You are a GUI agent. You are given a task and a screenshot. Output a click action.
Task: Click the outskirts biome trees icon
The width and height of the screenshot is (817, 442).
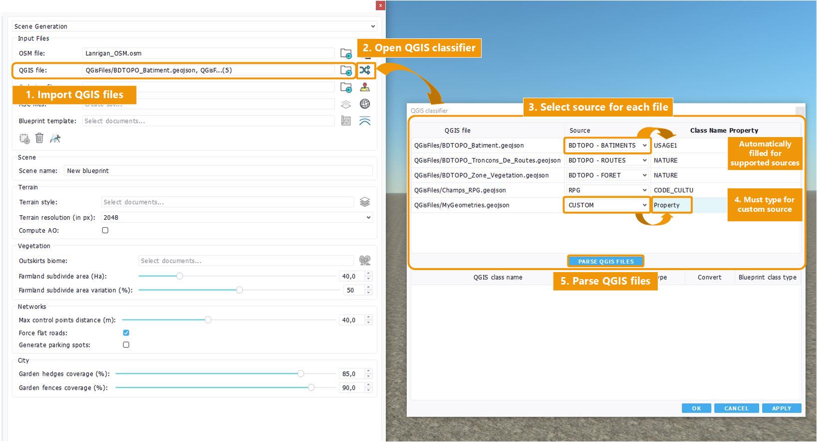365,261
